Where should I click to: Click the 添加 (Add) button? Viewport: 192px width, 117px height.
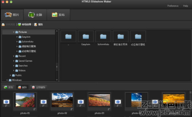coord(8,87)
